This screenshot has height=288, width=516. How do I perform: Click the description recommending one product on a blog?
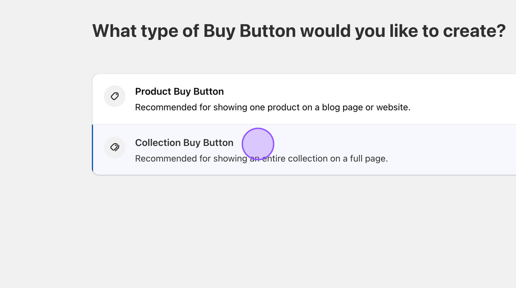pos(272,108)
